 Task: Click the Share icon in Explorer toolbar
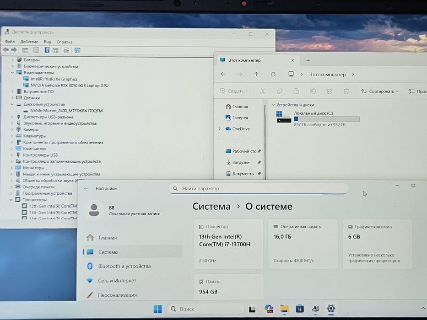(330, 91)
